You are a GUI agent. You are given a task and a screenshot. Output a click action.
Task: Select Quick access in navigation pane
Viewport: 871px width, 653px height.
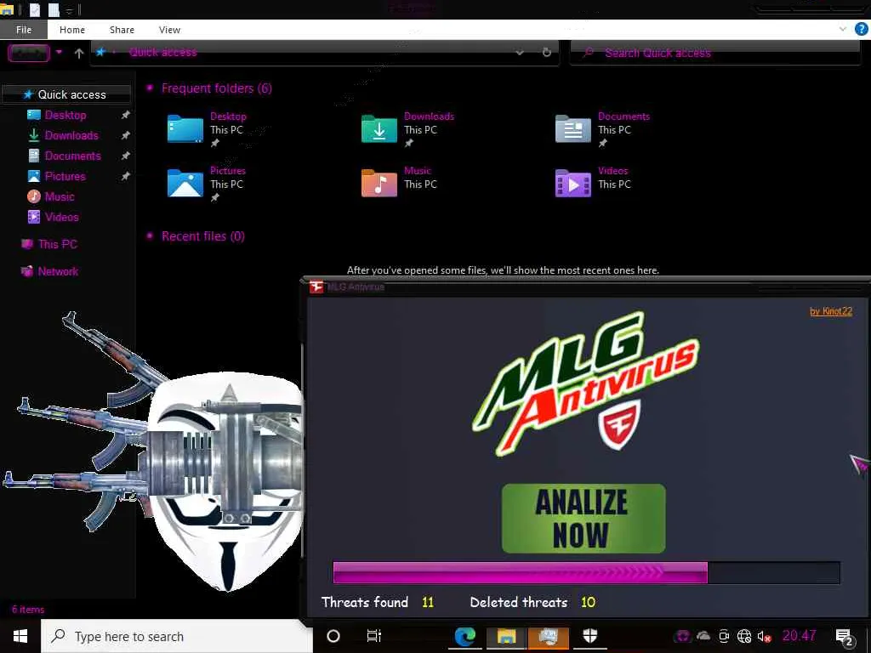pos(65,94)
